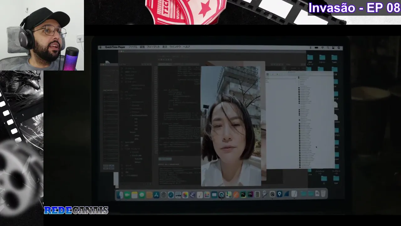Image resolution: width=401 pixels, height=226 pixels.
Task: Open the ファイル menu
Action: pos(133,47)
